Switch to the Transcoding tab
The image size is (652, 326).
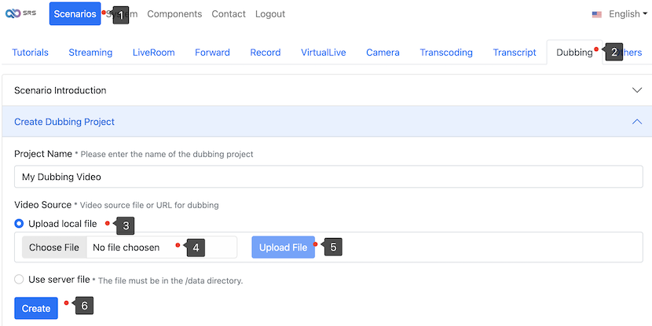click(x=446, y=53)
